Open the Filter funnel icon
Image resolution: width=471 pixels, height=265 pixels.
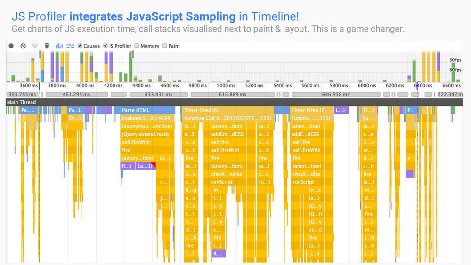click(x=35, y=46)
